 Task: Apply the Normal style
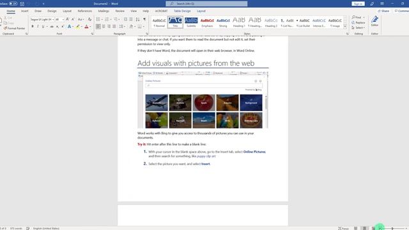(159, 22)
